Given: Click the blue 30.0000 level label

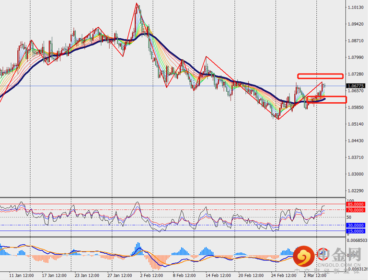Looking at the screenshot, I should click(x=356, y=226).
